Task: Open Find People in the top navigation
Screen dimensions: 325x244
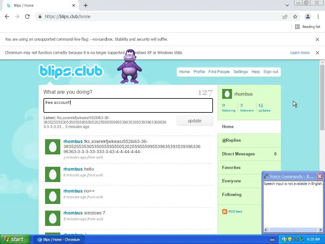Action: tap(219, 72)
